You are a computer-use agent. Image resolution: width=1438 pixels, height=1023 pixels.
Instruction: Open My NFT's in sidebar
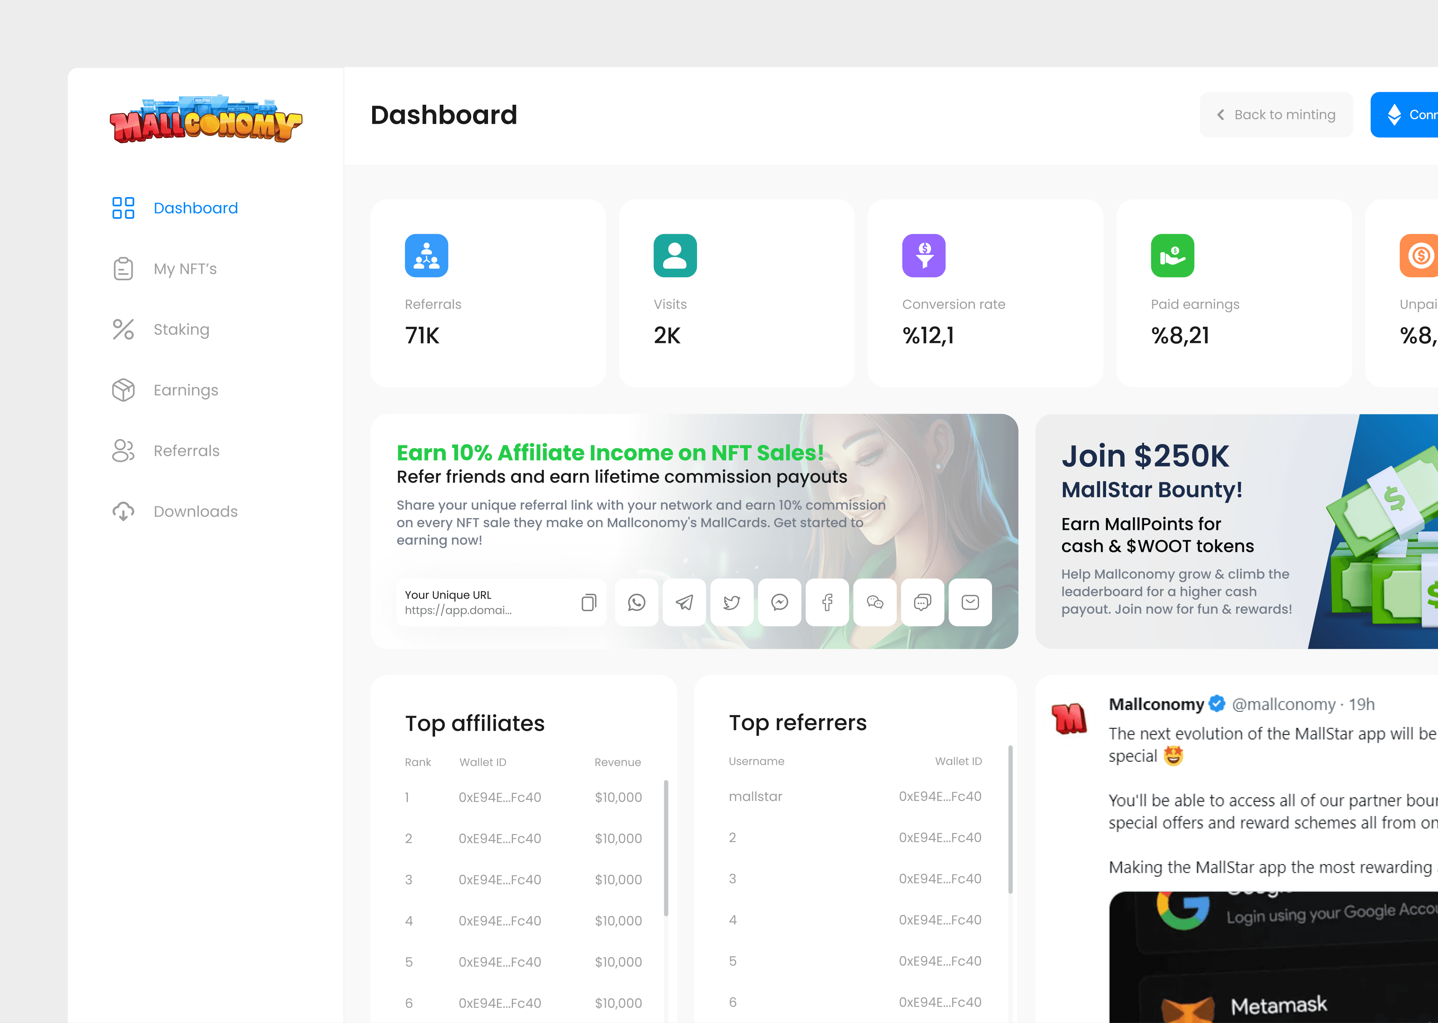[185, 269]
